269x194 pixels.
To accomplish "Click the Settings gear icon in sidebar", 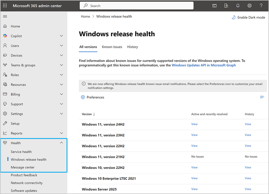I will point(5,114).
